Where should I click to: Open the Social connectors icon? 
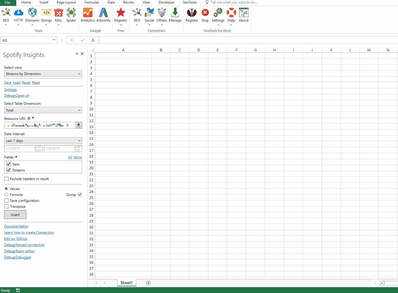[x=149, y=13]
